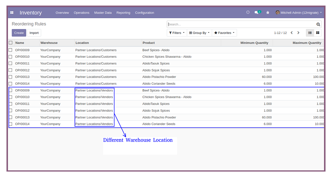Check the OP/00009 Vendors row box
Viewport: 332px width, 178px height.
point(11,90)
